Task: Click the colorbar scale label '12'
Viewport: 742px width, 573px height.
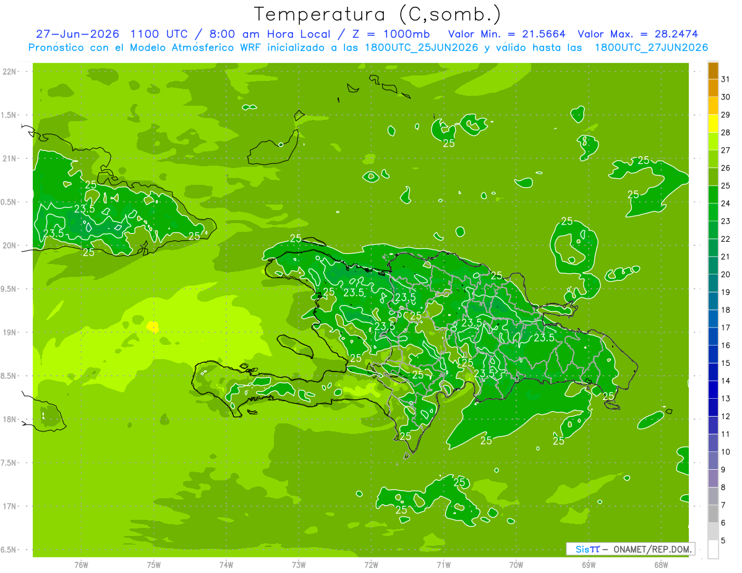Action: coord(726,417)
